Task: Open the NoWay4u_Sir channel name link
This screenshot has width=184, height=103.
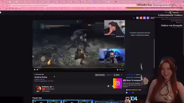Action: 47,87
